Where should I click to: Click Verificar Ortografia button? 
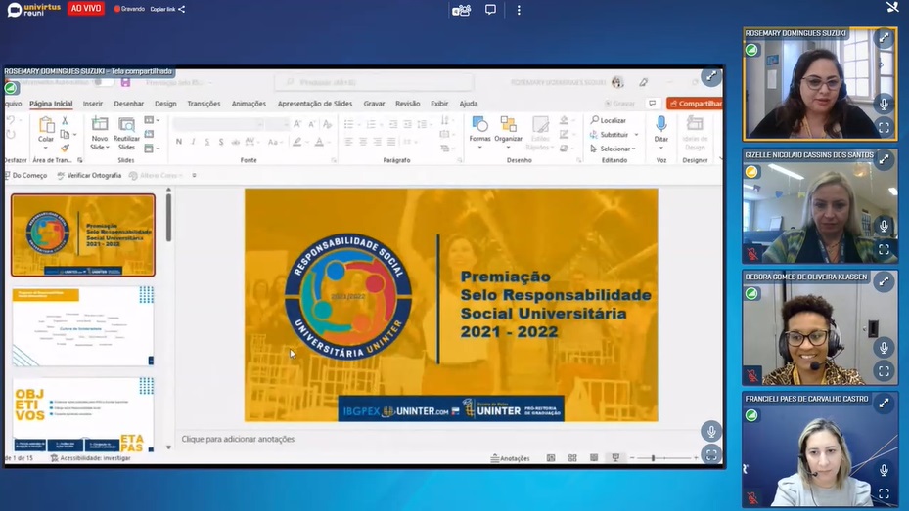point(89,175)
